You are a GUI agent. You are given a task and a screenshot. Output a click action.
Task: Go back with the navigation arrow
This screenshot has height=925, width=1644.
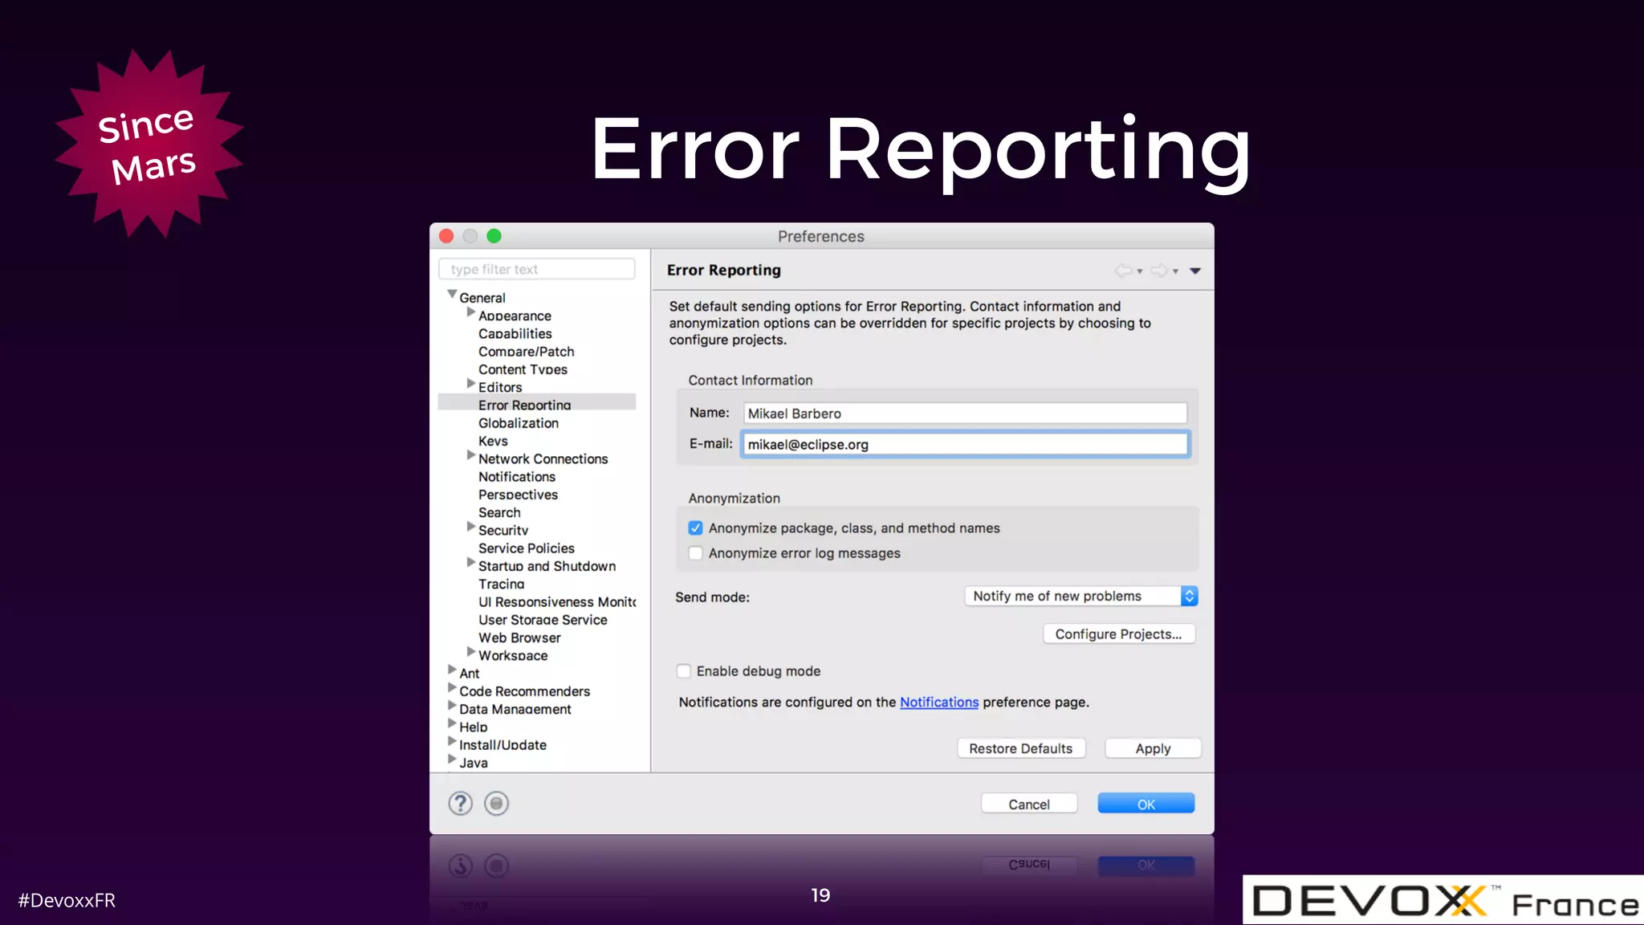[x=1123, y=271]
